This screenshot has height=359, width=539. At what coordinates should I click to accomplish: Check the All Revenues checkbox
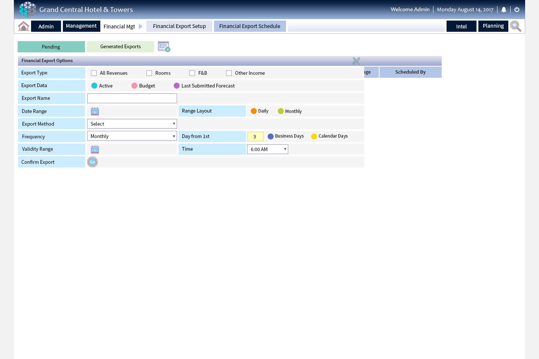pyautogui.click(x=94, y=73)
